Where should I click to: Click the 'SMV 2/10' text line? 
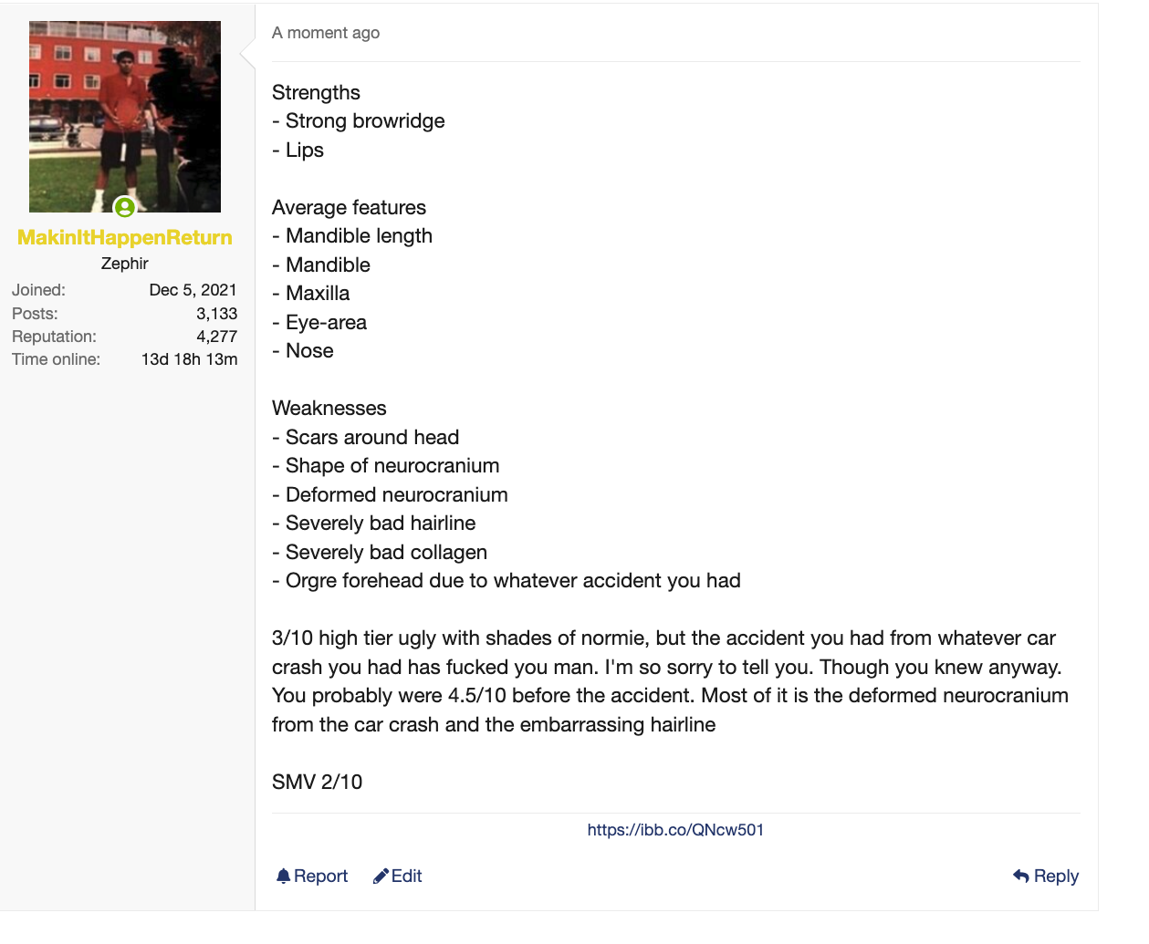pos(317,782)
